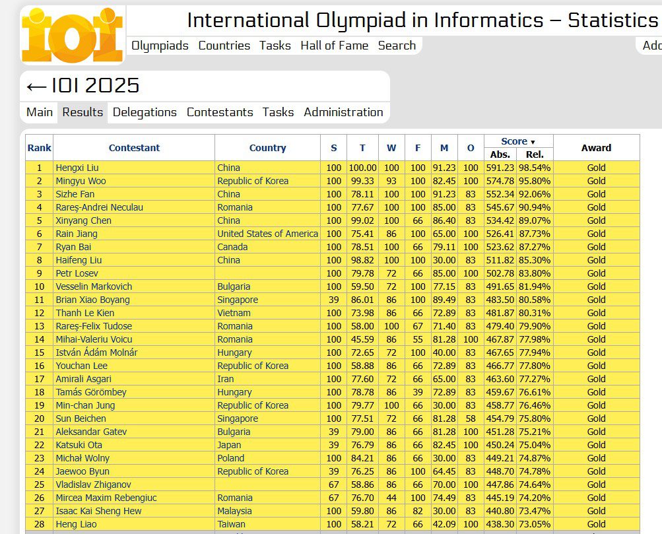Sort by Score using the down arrow

[x=533, y=142]
